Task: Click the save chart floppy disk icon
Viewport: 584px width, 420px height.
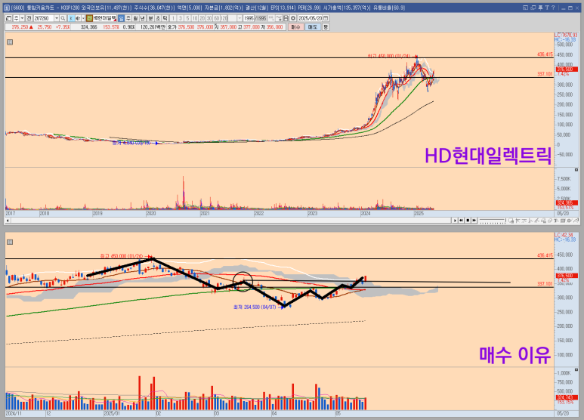Action: click(286, 18)
